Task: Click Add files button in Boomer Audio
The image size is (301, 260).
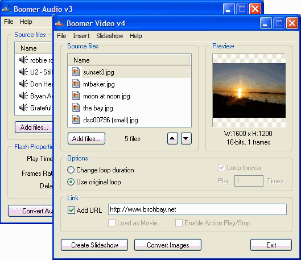Action: pos(34,127)
